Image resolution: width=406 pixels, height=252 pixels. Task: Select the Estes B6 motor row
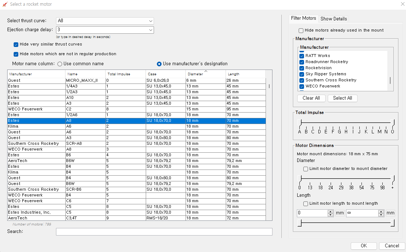coord(136,155)
